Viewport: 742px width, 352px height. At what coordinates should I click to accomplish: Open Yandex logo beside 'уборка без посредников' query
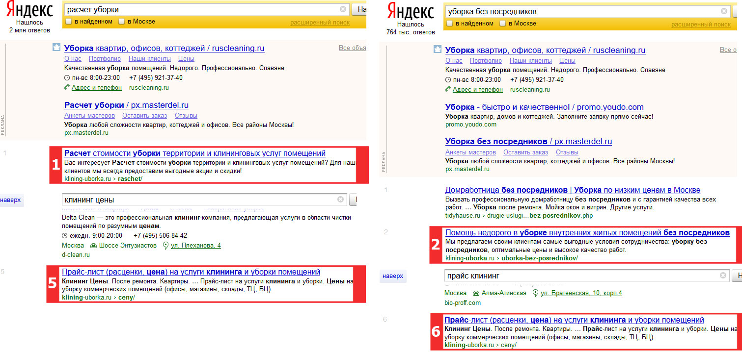411,11
